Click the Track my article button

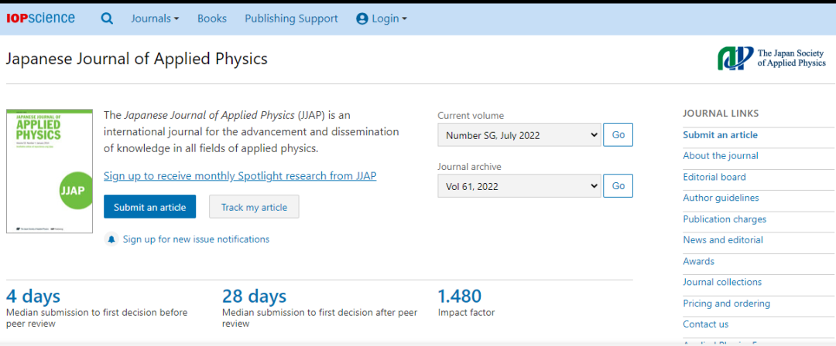coord(254,207)
